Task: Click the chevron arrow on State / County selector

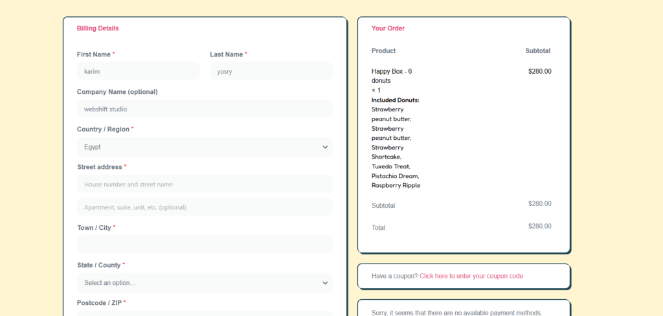Action: coord(325,283)
